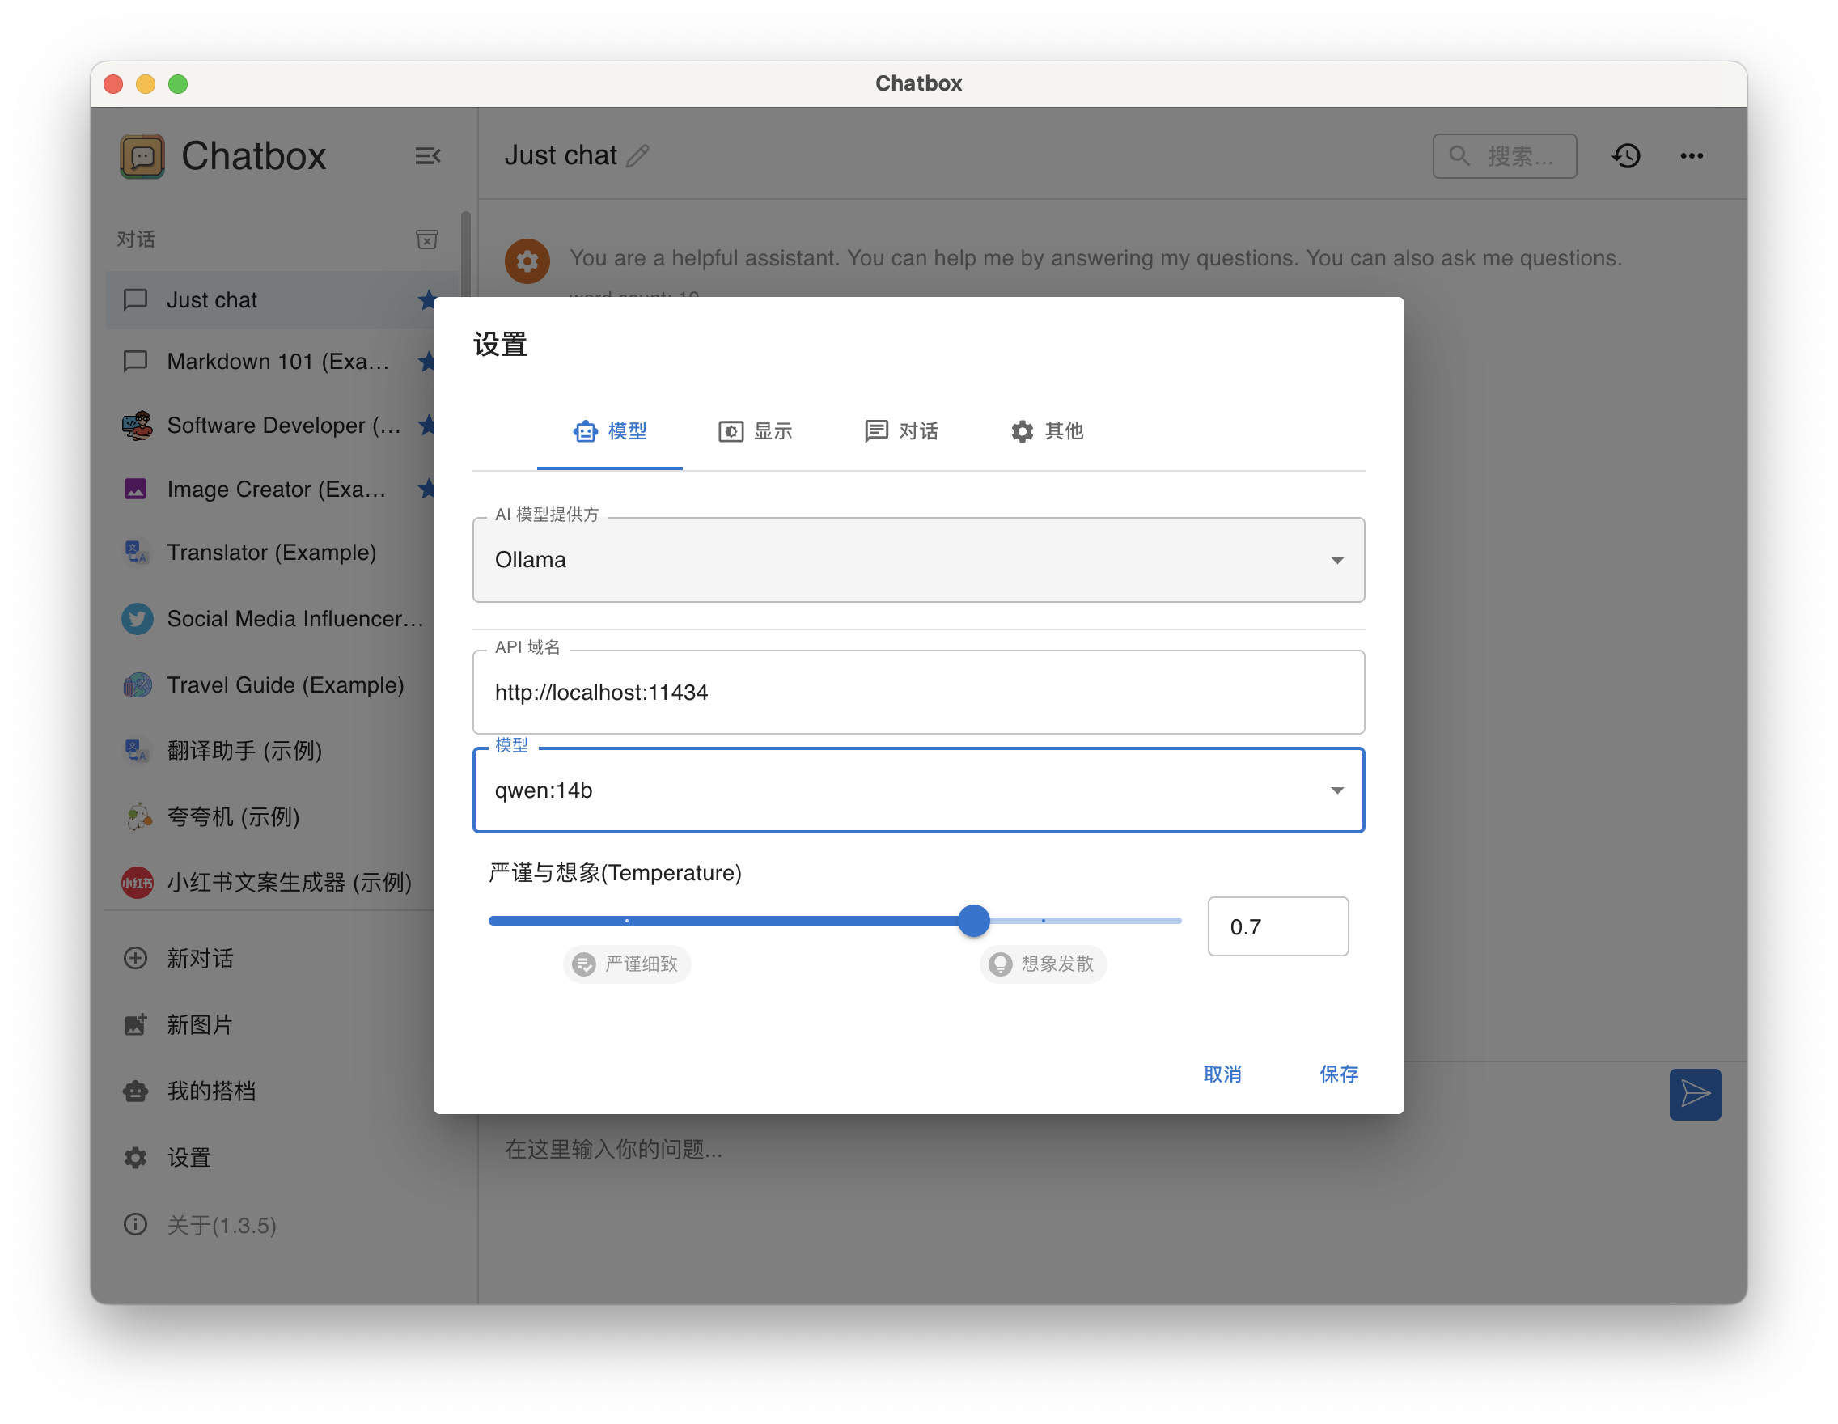The width and height of the screenshot is (1838, 1424).
Task: Click the orange system prompt gear avatar
Action: 527,261
